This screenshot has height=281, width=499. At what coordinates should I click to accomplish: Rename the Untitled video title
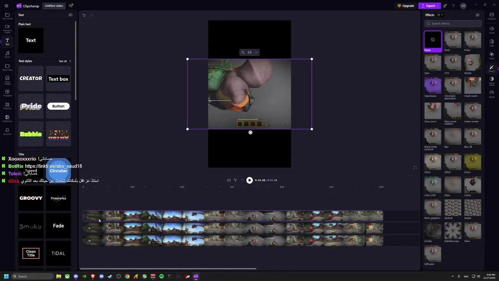tap(54, 6)
